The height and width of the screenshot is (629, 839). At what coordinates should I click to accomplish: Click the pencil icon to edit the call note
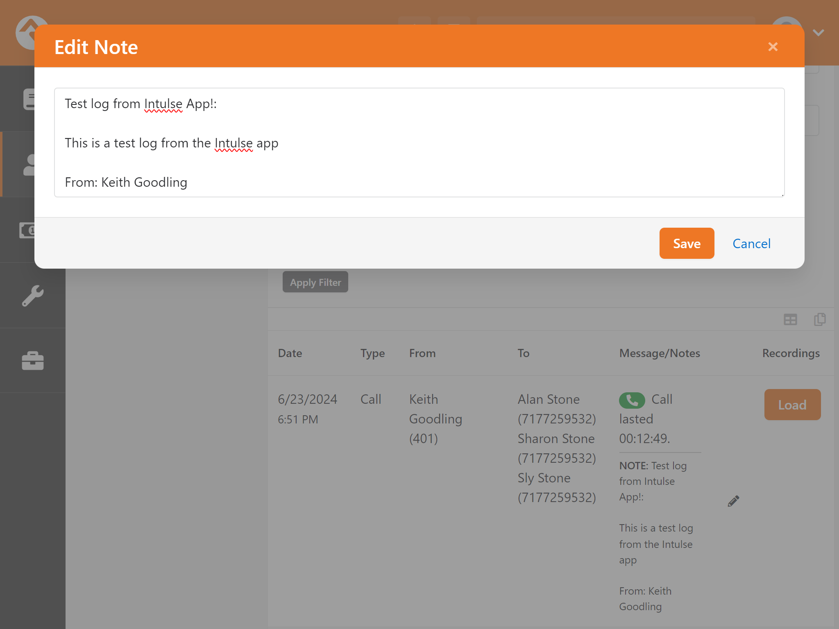[733, 501]
